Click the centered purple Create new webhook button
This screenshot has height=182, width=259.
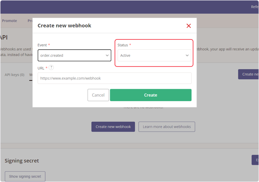[113, 127]
